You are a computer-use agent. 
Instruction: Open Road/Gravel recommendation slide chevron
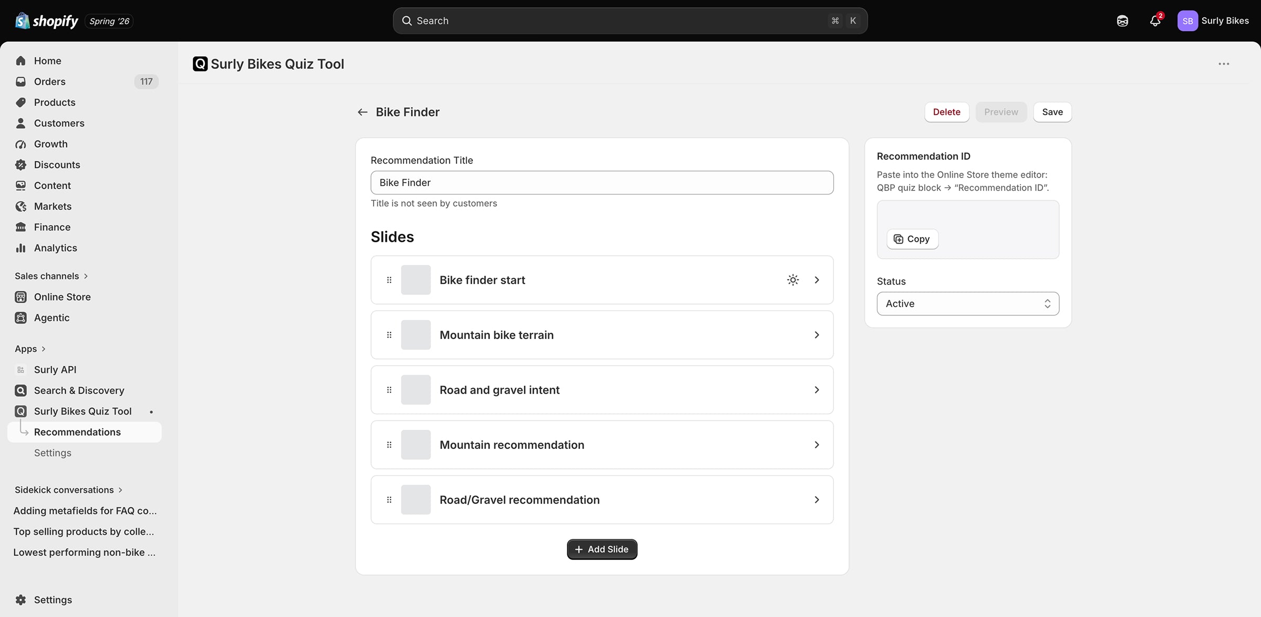(816, 500)
